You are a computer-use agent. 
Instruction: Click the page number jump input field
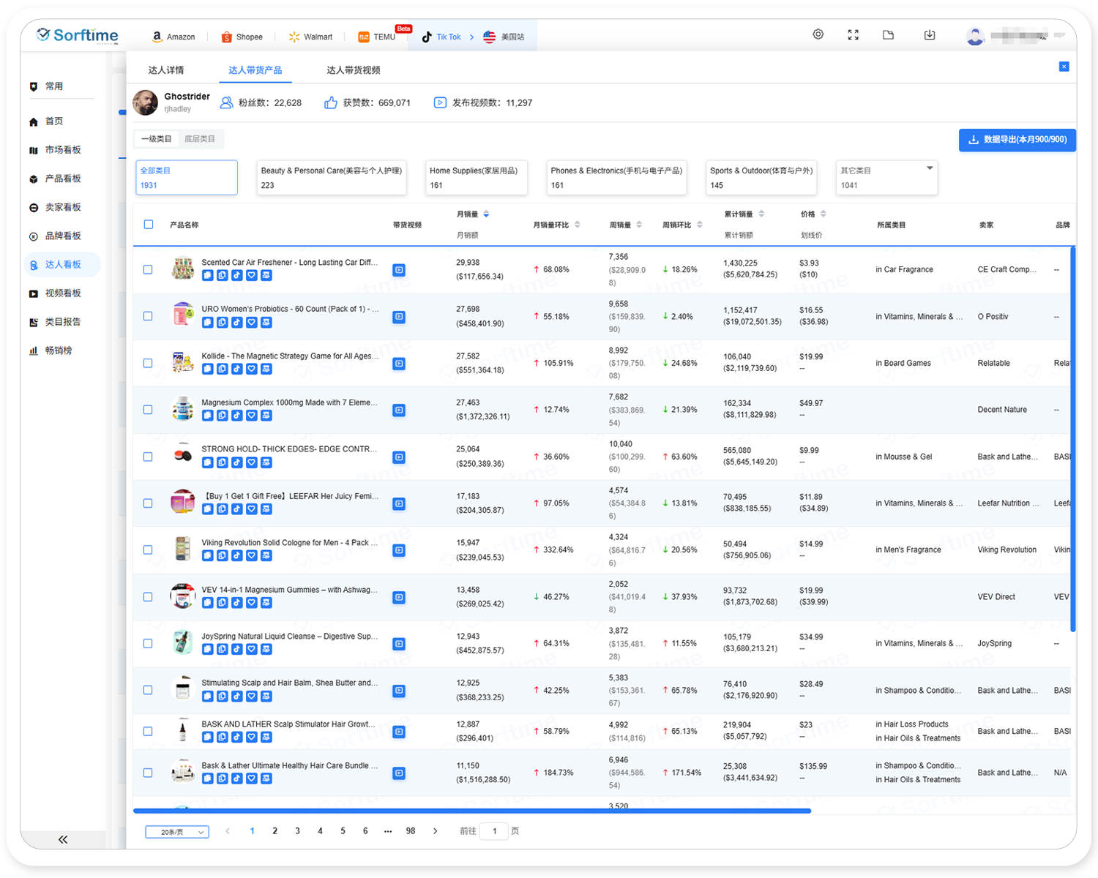click(x=494, y=831)
